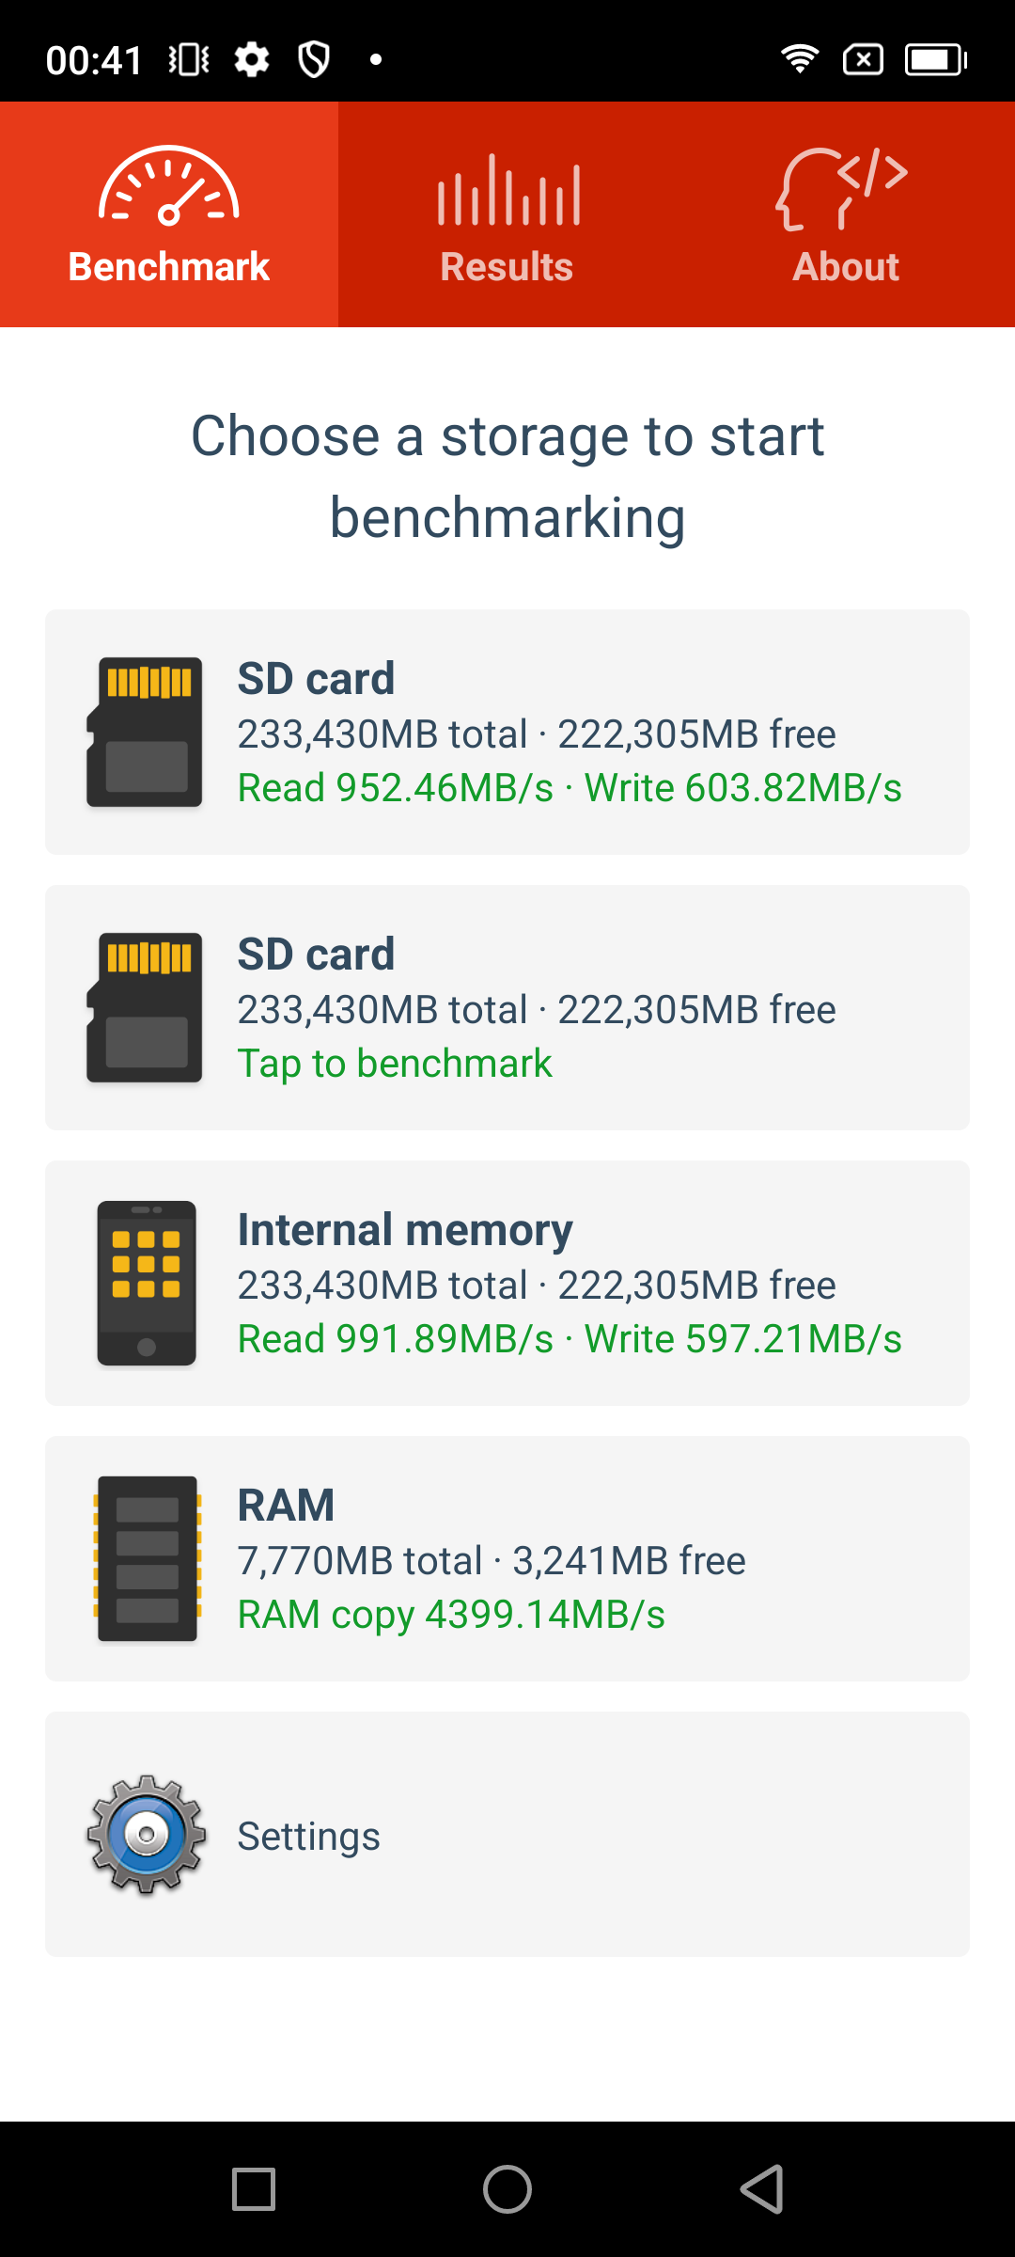
Task: Tap the "Tap to benchmark" link
Action: [x=395, y=1064]
